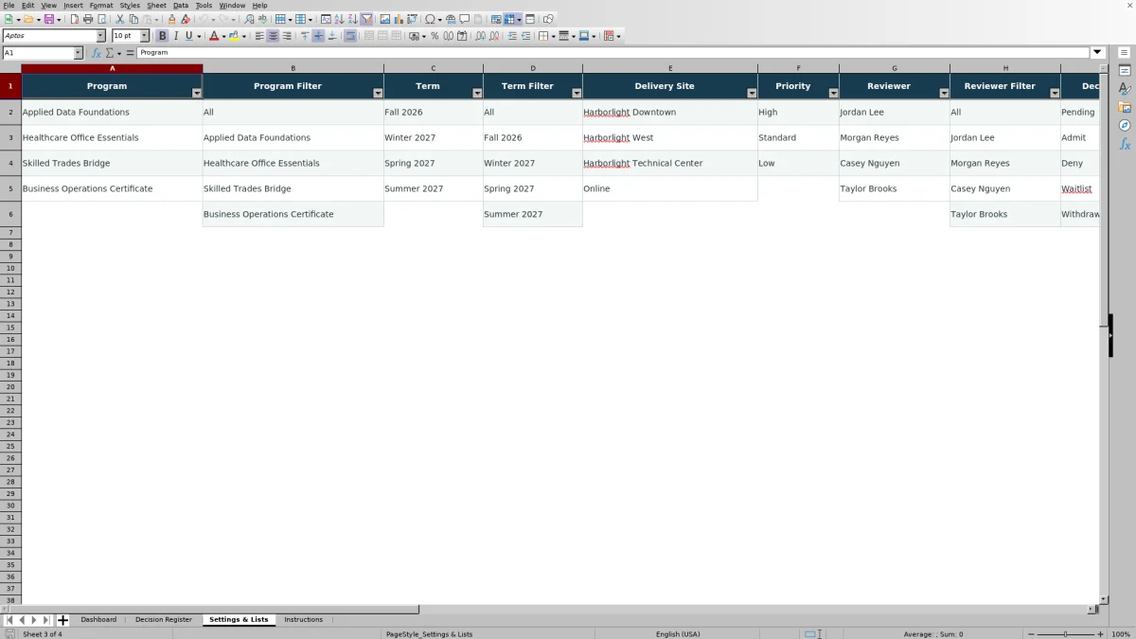
Task: Click the Save document icon
Action: (x=47, y=19)
